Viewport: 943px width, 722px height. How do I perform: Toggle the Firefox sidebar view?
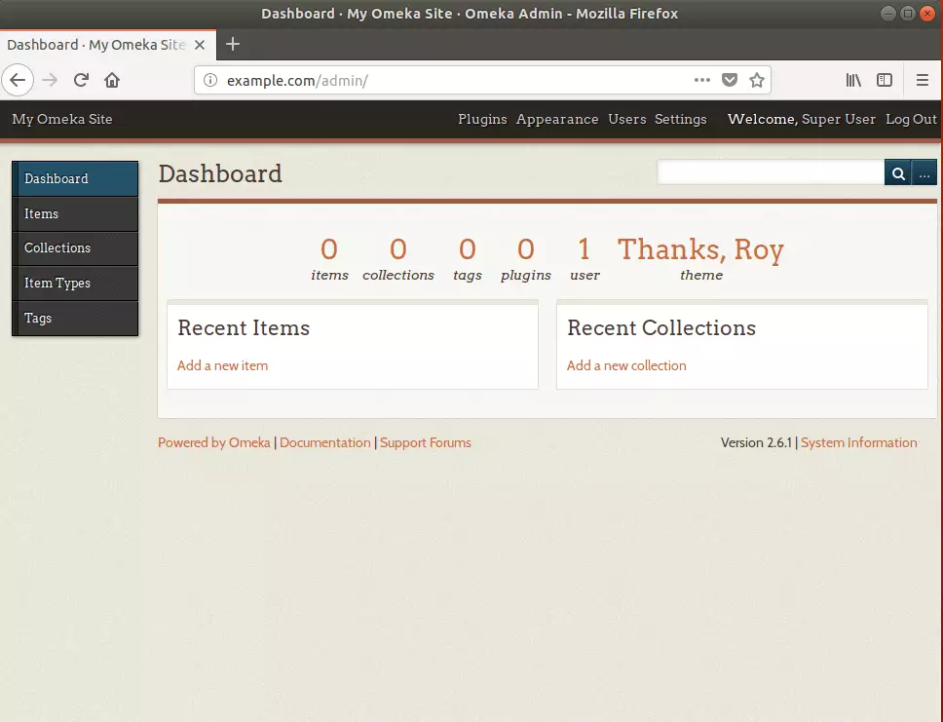coord(885,80)
